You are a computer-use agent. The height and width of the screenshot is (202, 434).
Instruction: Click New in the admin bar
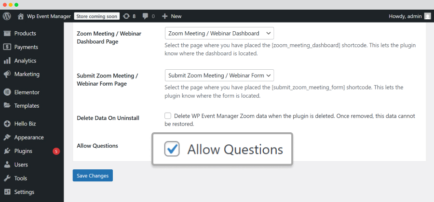(x=176, y=16)
